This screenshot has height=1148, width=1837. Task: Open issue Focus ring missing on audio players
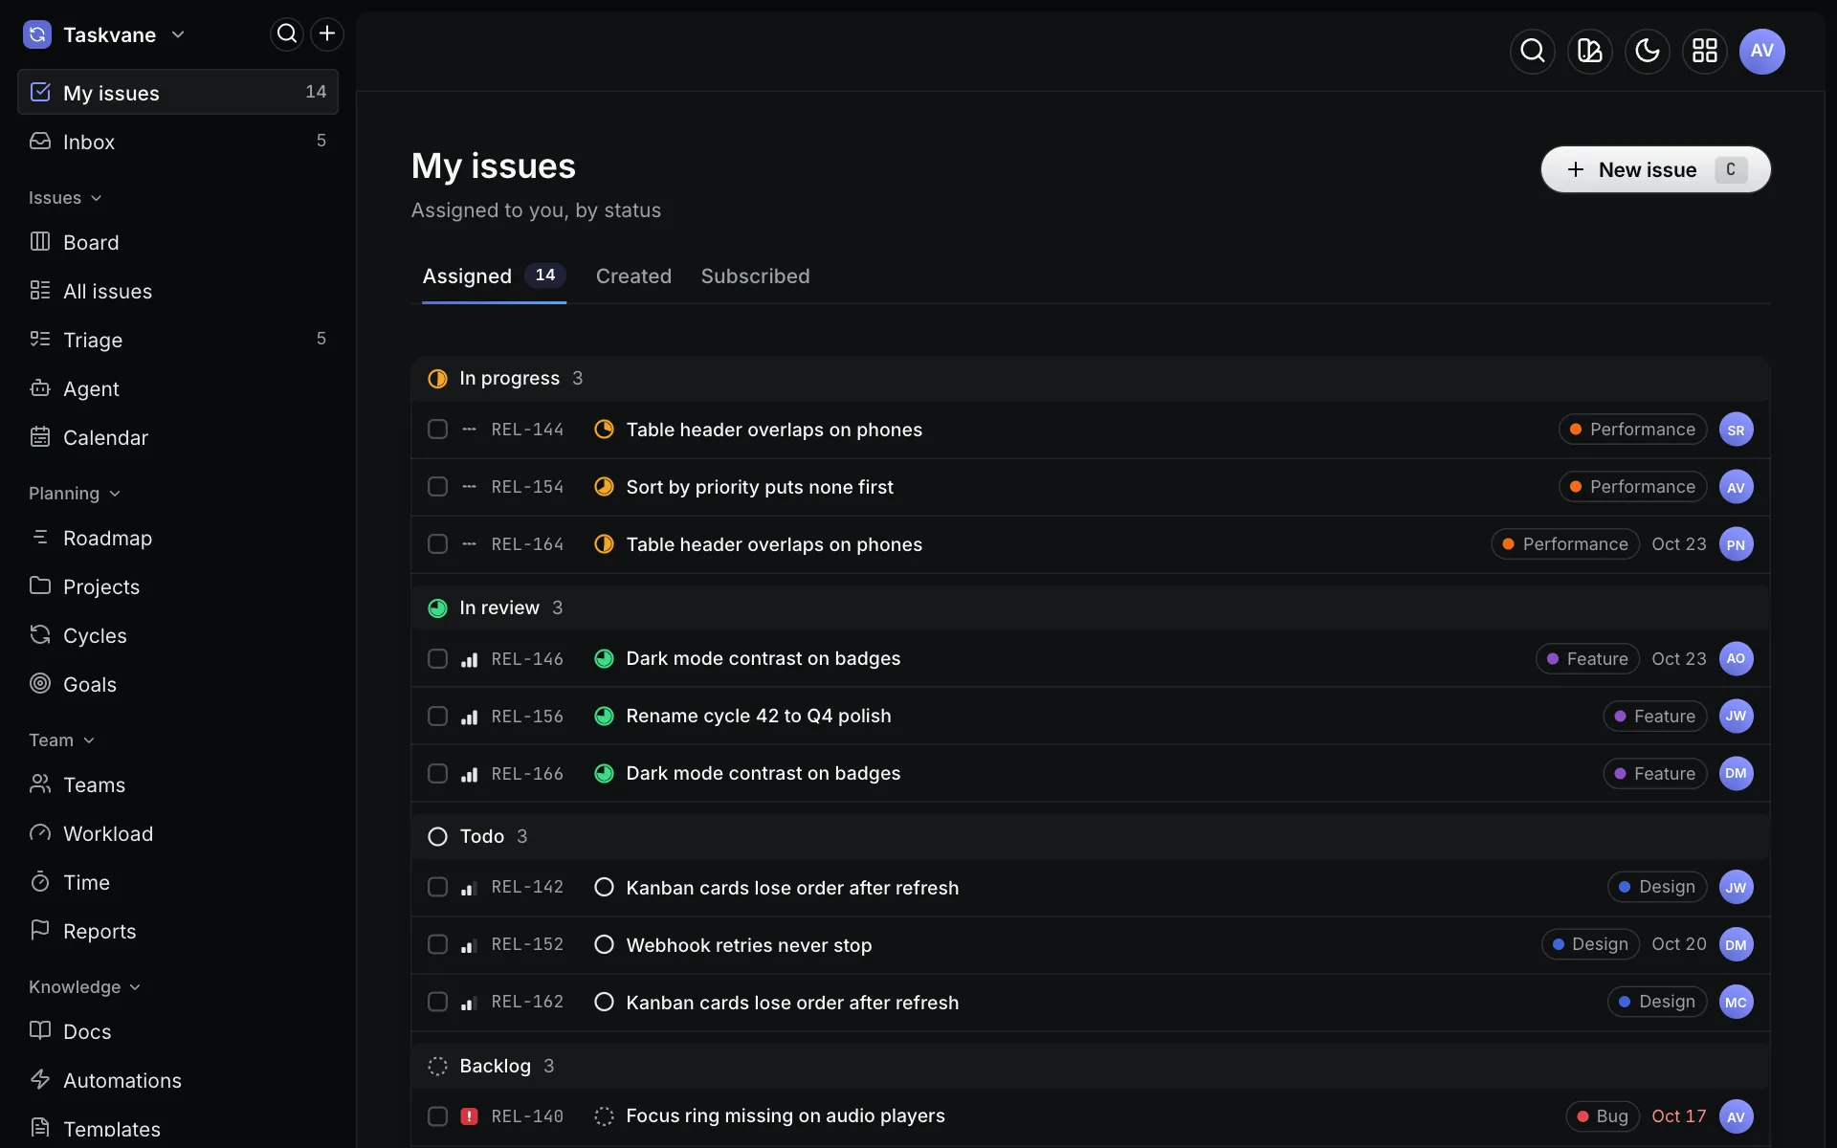click(x=786, y=1116)
